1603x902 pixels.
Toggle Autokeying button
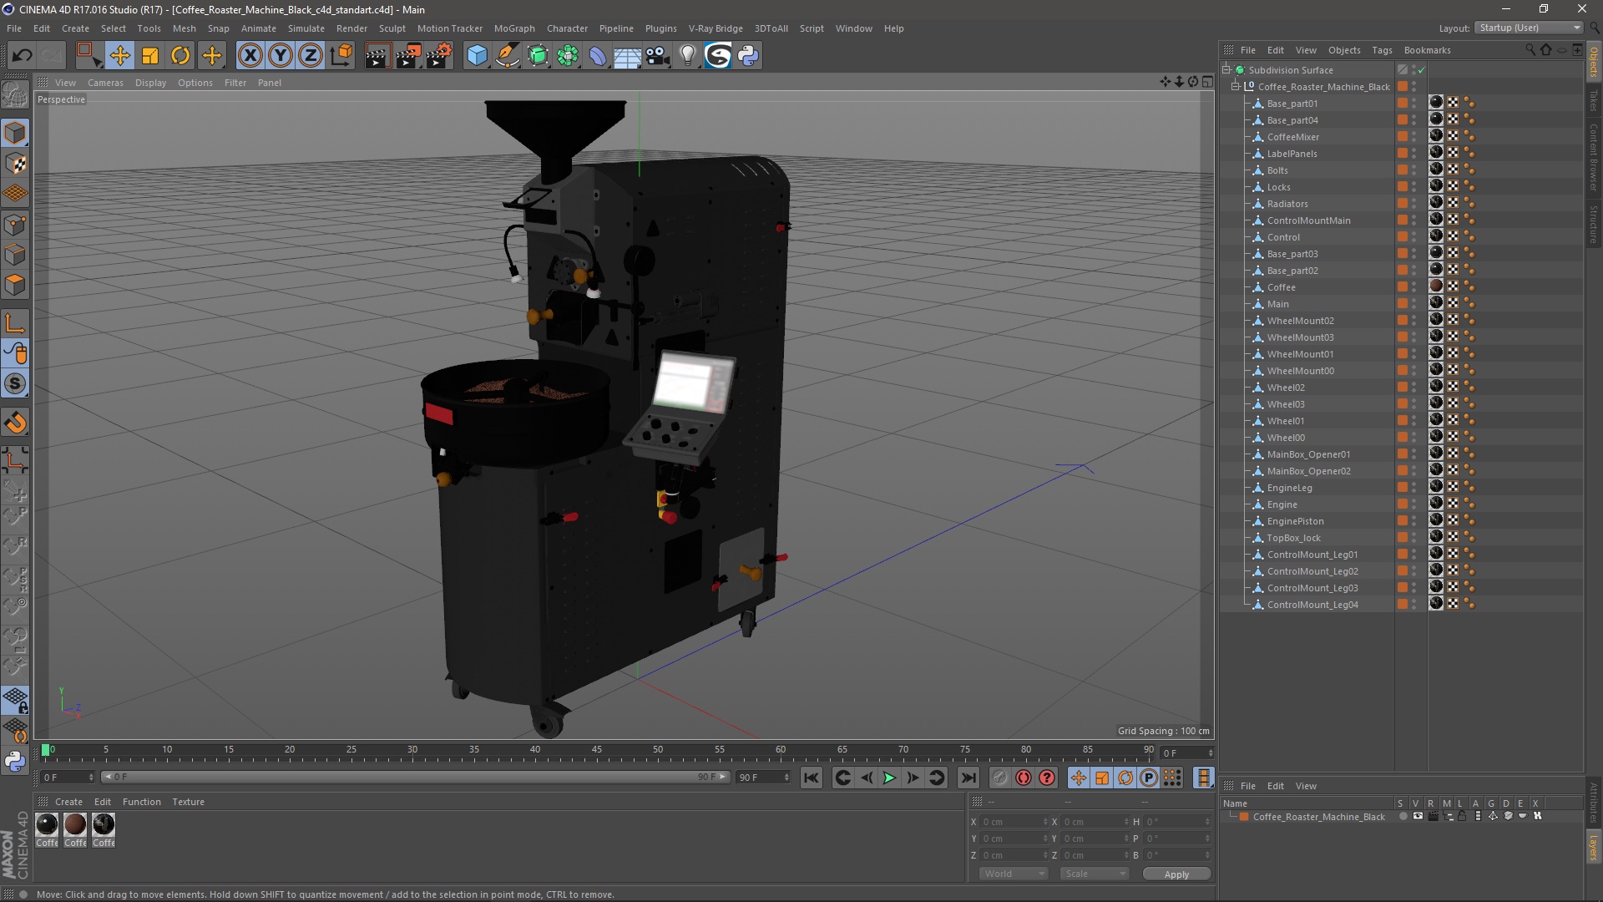click(x=1024, y=778)
